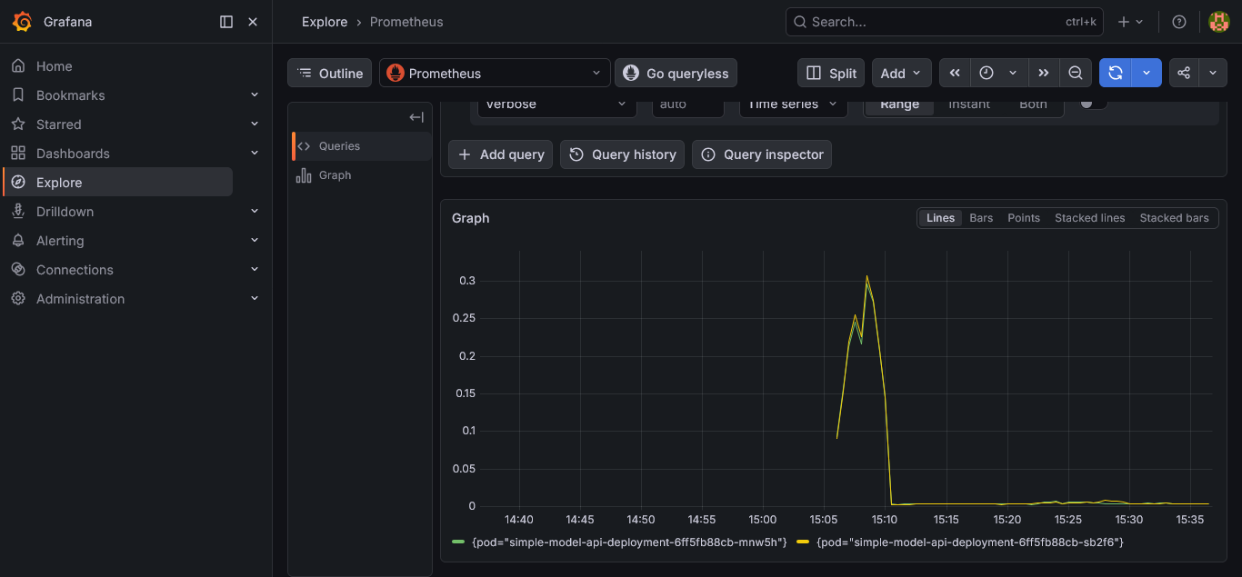The image size is (1242, 577).
Task: Open Query inspector
Action: click(762, 154)
